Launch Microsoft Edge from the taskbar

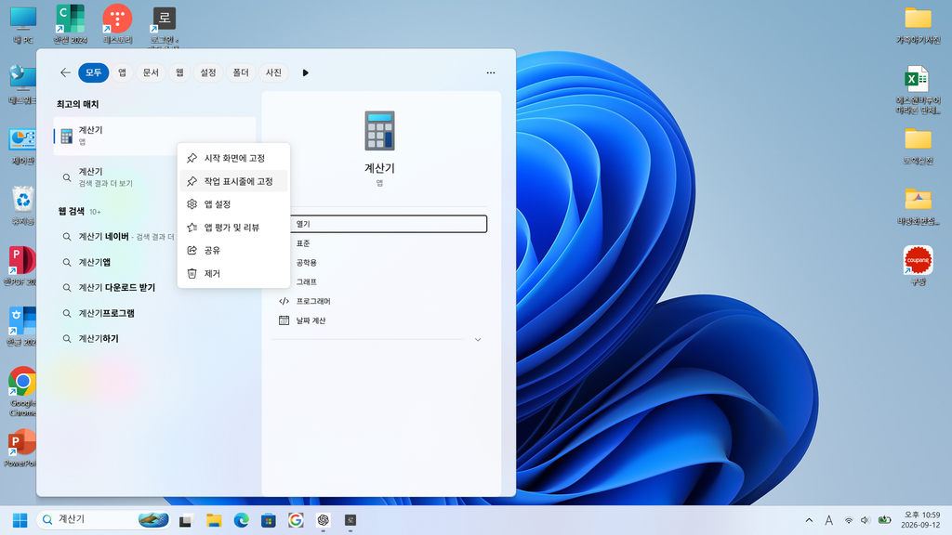click(241, 520)
